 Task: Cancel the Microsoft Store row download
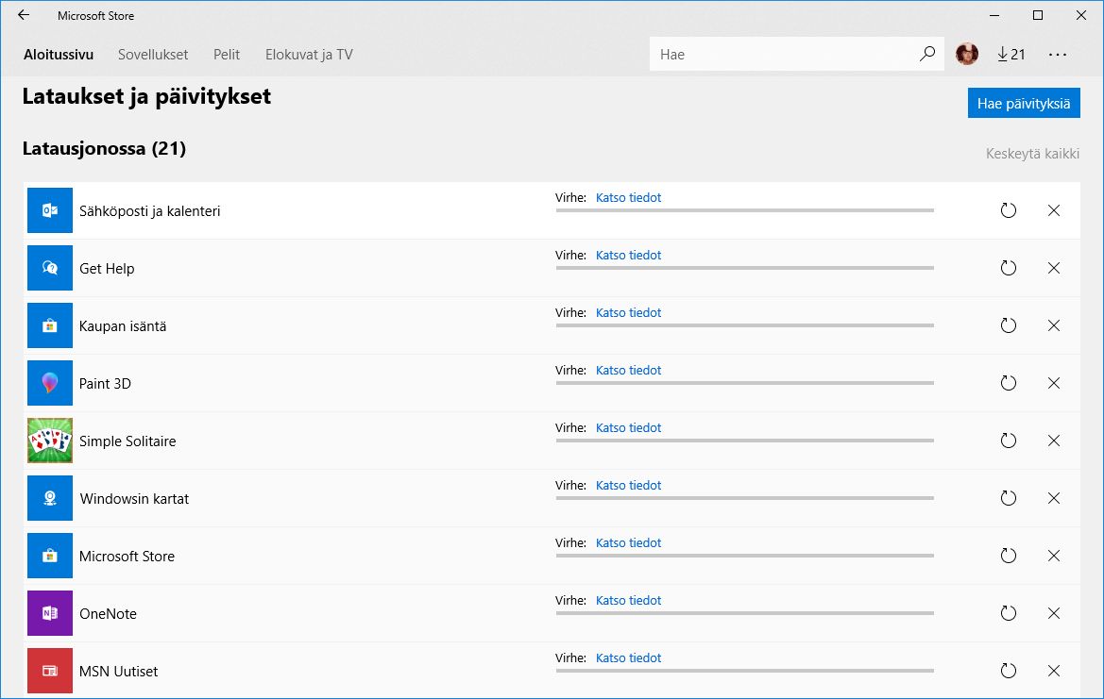click(1054, 556)
